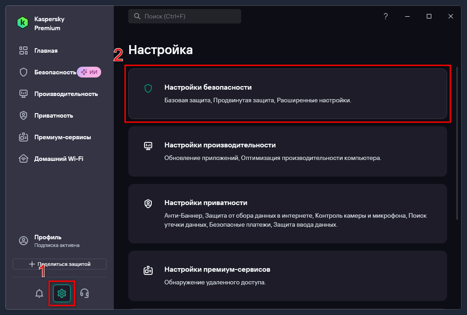Click the ИИ badge next to Безопасность
Viewport: 467px width, 315px height.
[89, 72]
